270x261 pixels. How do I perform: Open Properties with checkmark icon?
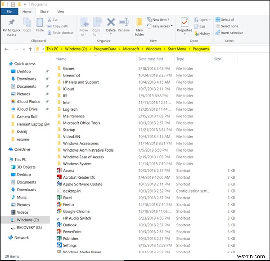click(x=184, y=22)
